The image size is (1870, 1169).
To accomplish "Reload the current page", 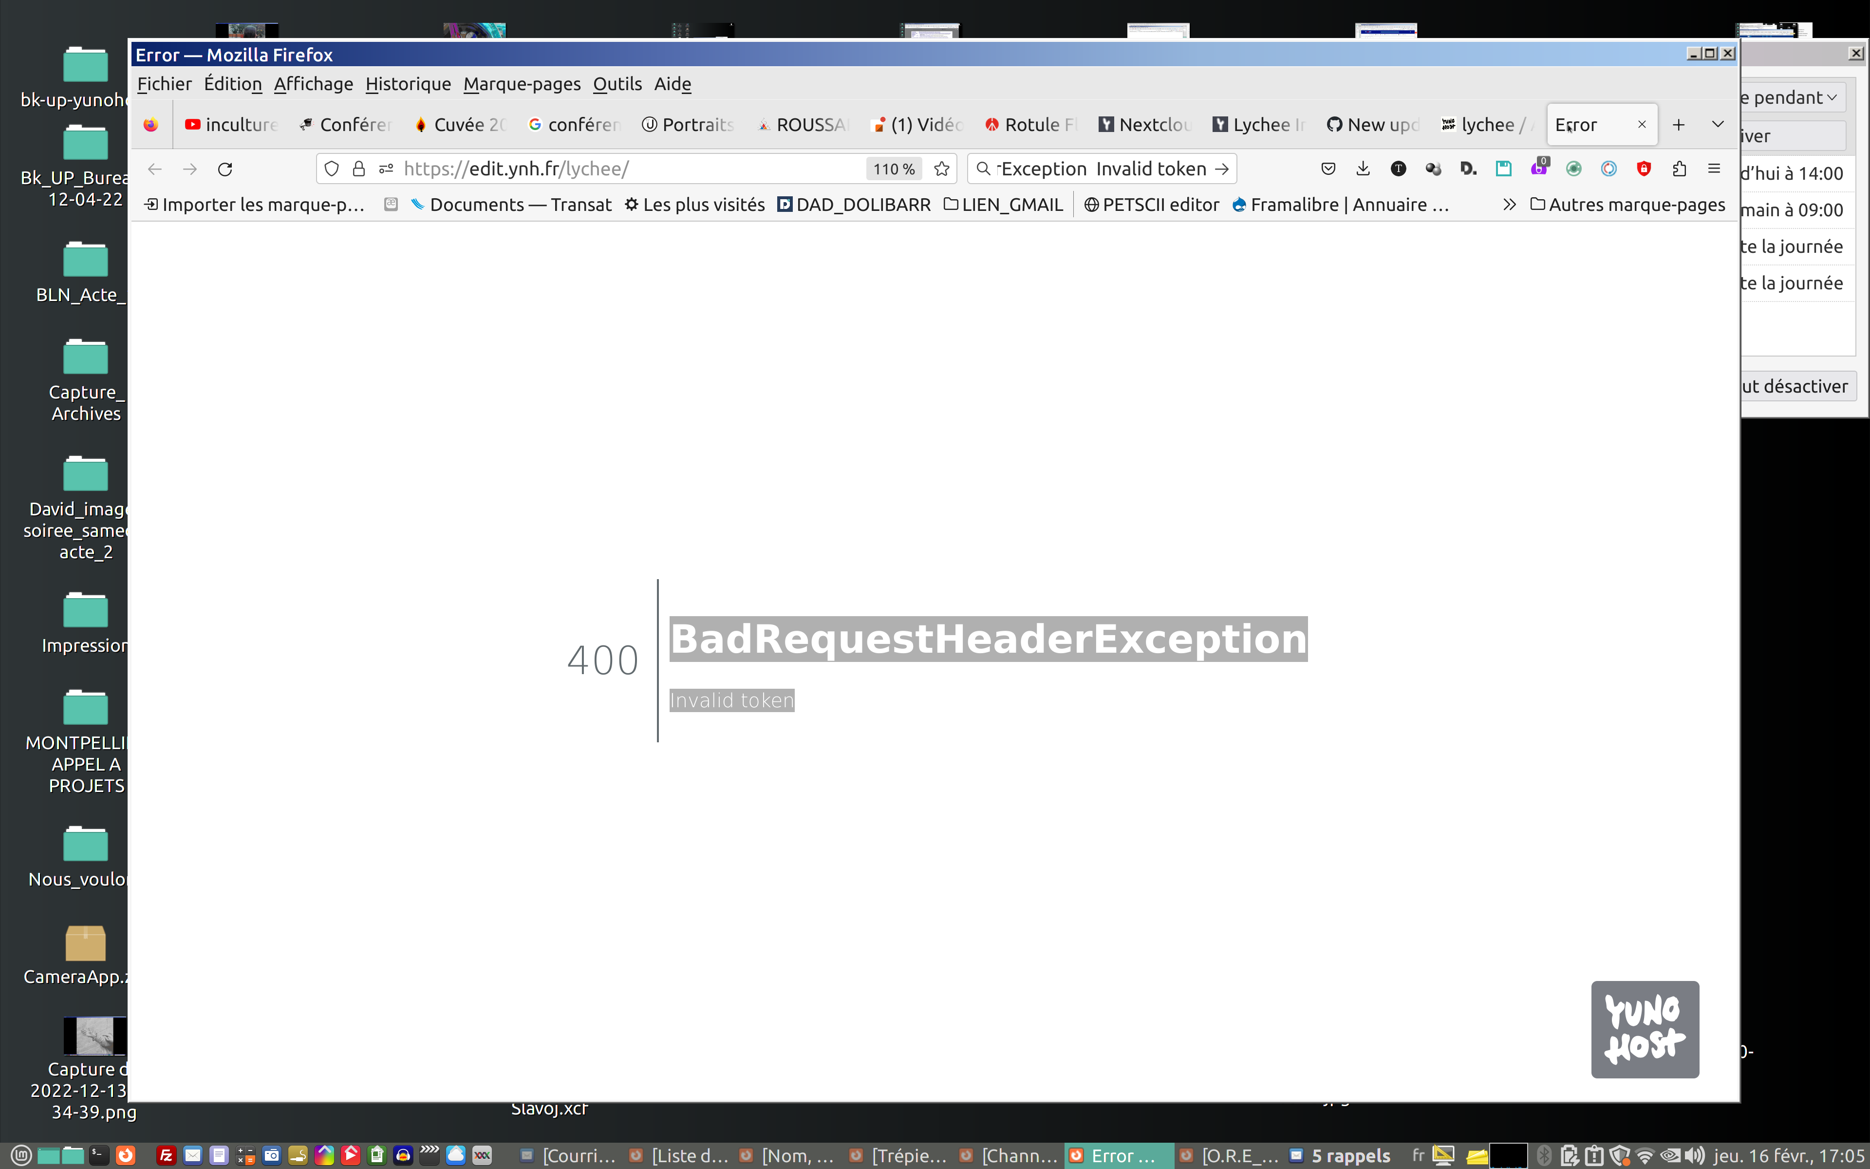I will pos(225,169).
